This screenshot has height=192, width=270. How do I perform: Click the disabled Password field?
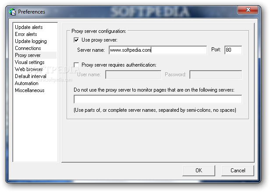click(x=216, y=75)
